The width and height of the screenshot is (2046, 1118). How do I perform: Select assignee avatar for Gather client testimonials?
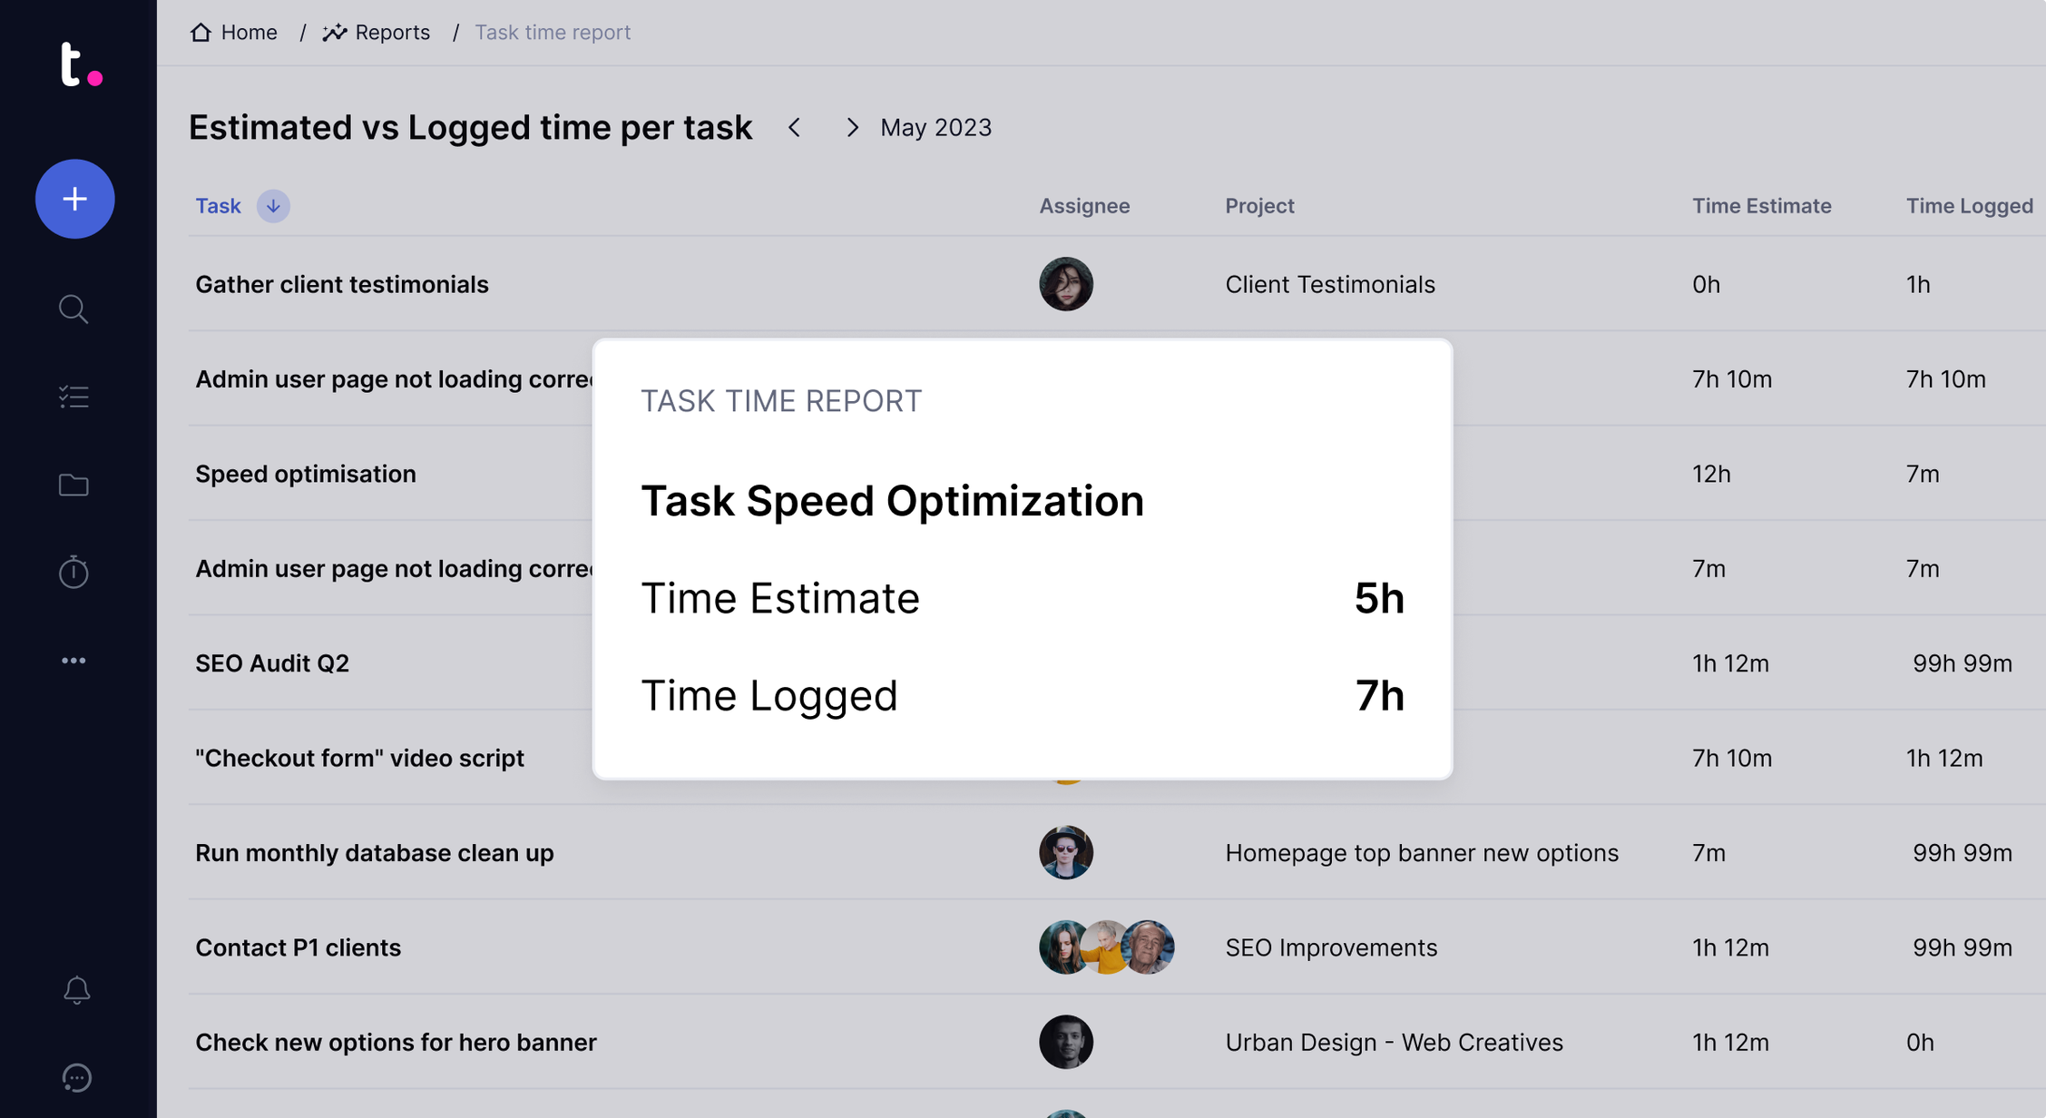pyautogui.click(x=1066, y=284)
